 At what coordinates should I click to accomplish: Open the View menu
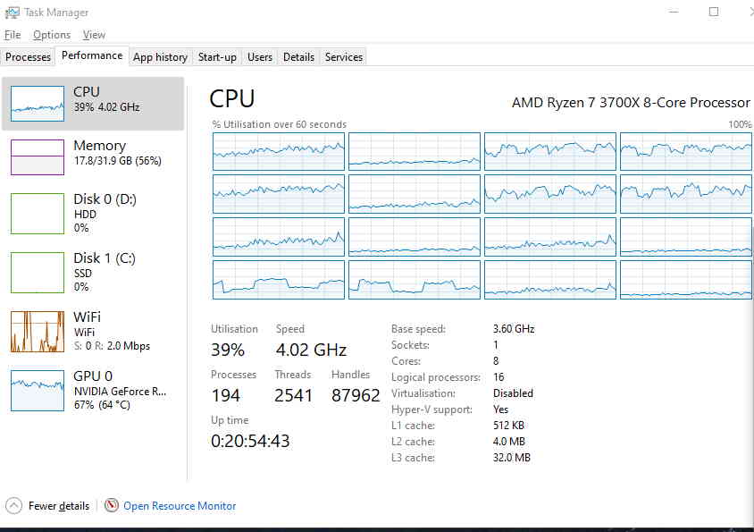coord(94,35)
